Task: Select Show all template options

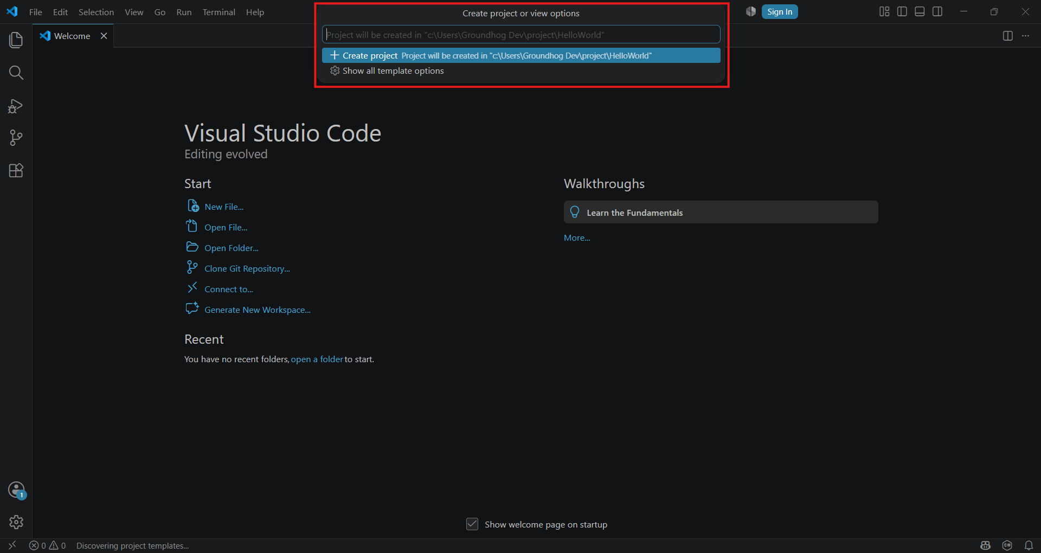Action: [521, 71]
